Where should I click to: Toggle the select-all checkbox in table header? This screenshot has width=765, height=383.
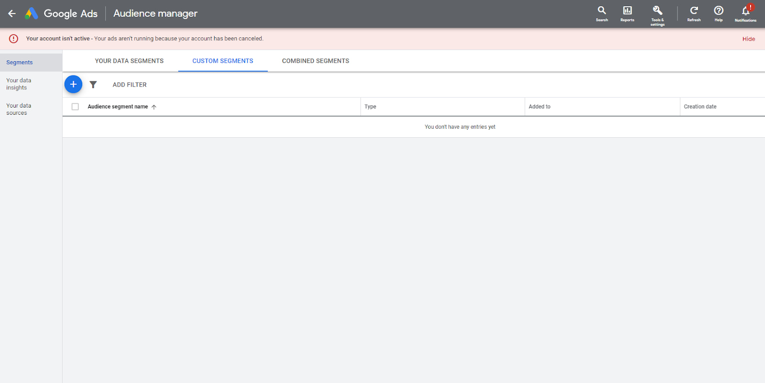click(75, 107)
